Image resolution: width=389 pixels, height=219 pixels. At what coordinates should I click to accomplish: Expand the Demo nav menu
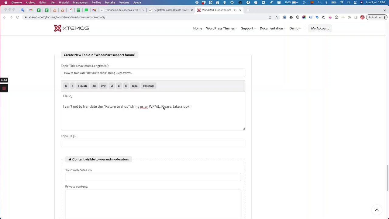click(x=295, y=28)
